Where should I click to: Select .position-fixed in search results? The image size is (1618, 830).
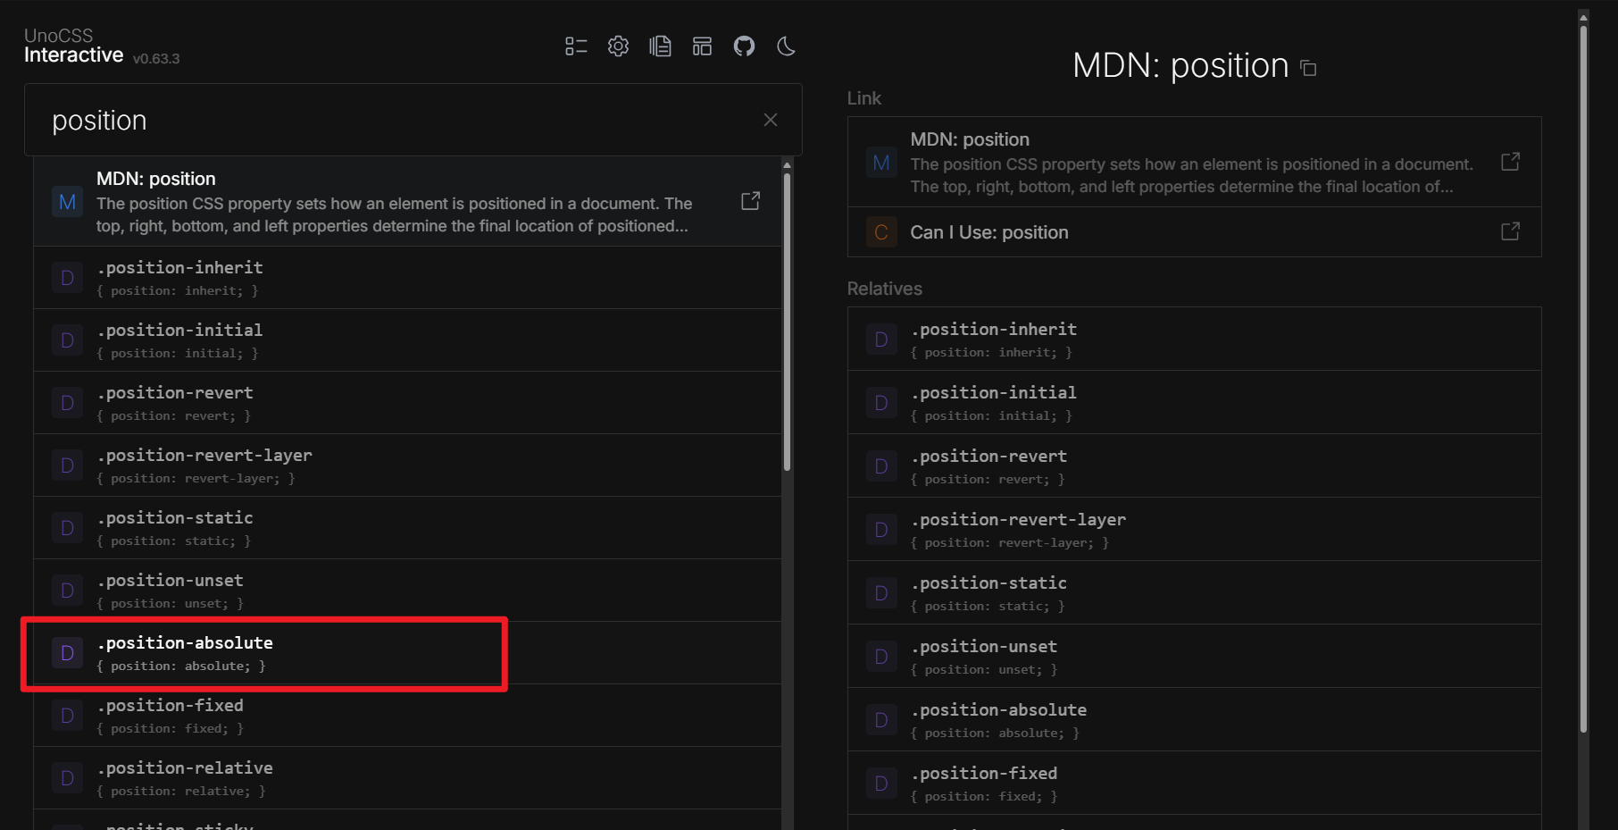(407, 716)
